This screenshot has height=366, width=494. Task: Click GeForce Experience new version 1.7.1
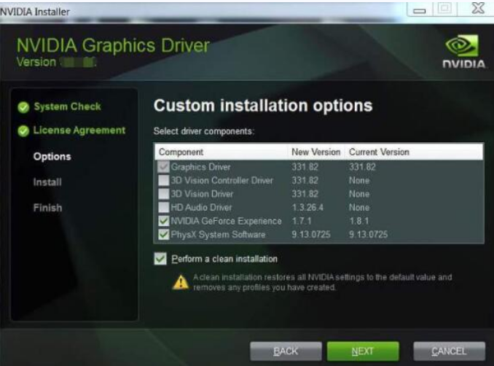click(302, 221)
